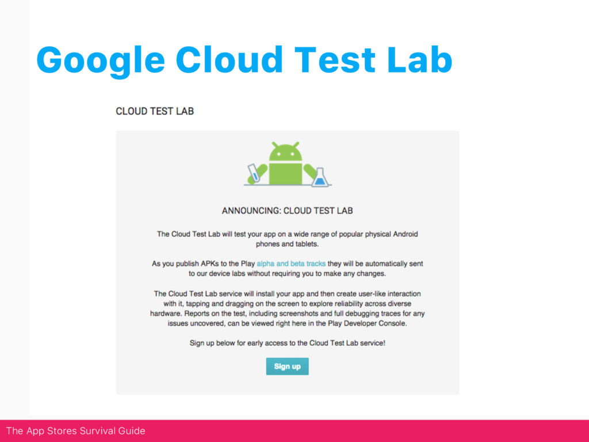This screenshot has height=442, width=589.
Task: Click The App Stores Survival Guide footer text
Action: [75, 430]
